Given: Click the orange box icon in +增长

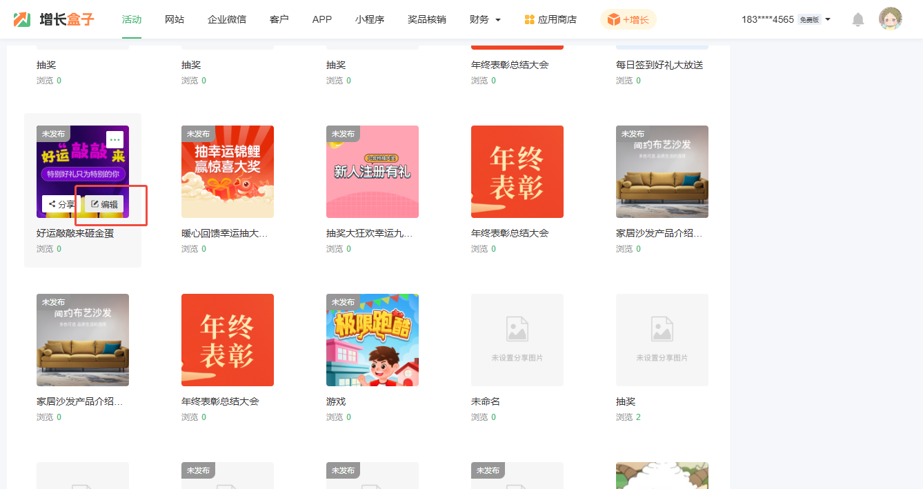Looking at the screenshot, I should tap(614, 19).
